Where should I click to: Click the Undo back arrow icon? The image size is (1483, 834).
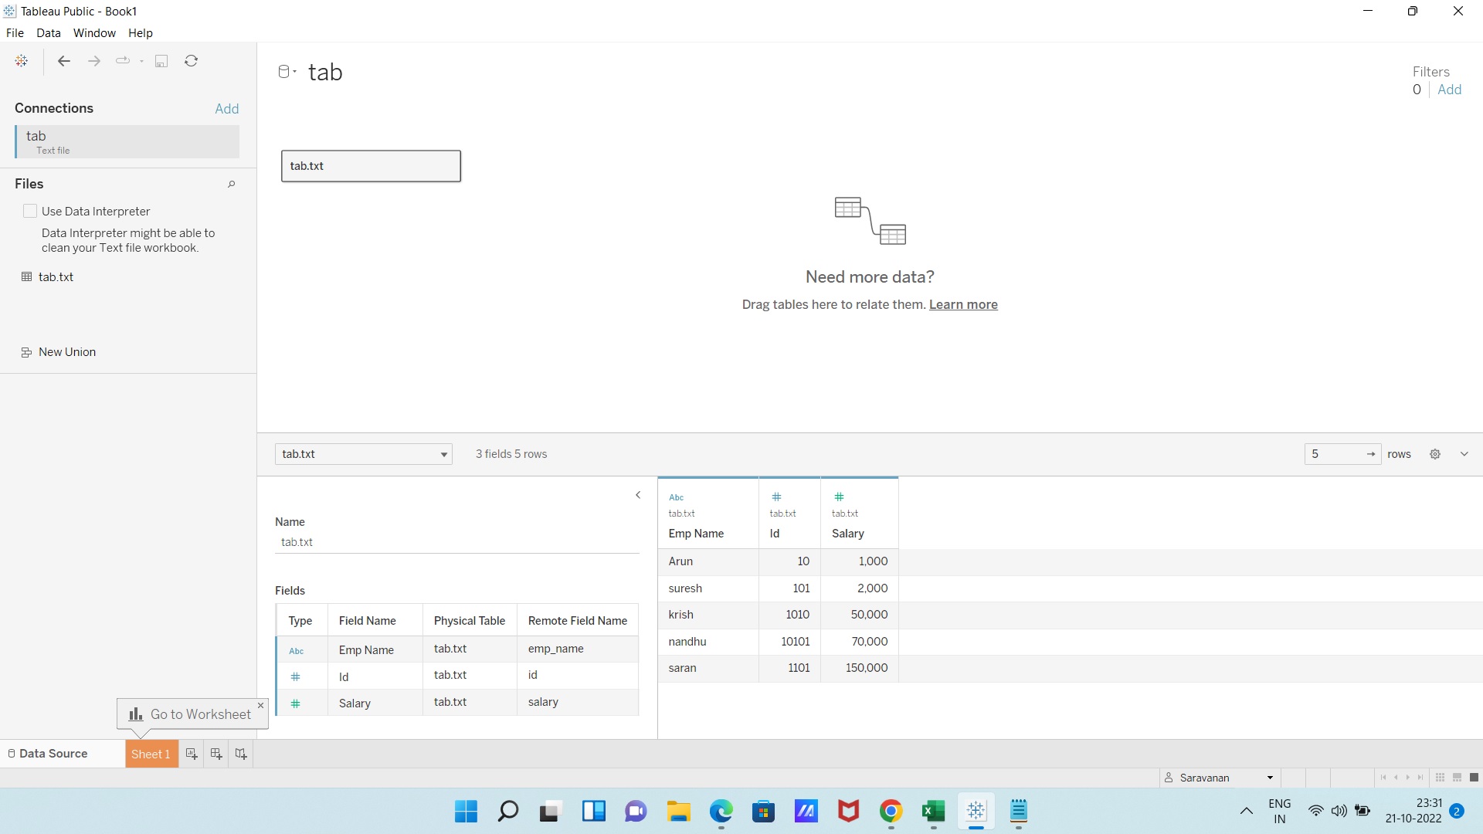(x=63, y=61)
